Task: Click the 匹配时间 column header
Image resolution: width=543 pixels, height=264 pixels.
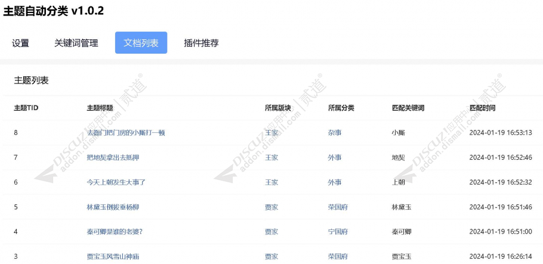Action: point(482,108)
